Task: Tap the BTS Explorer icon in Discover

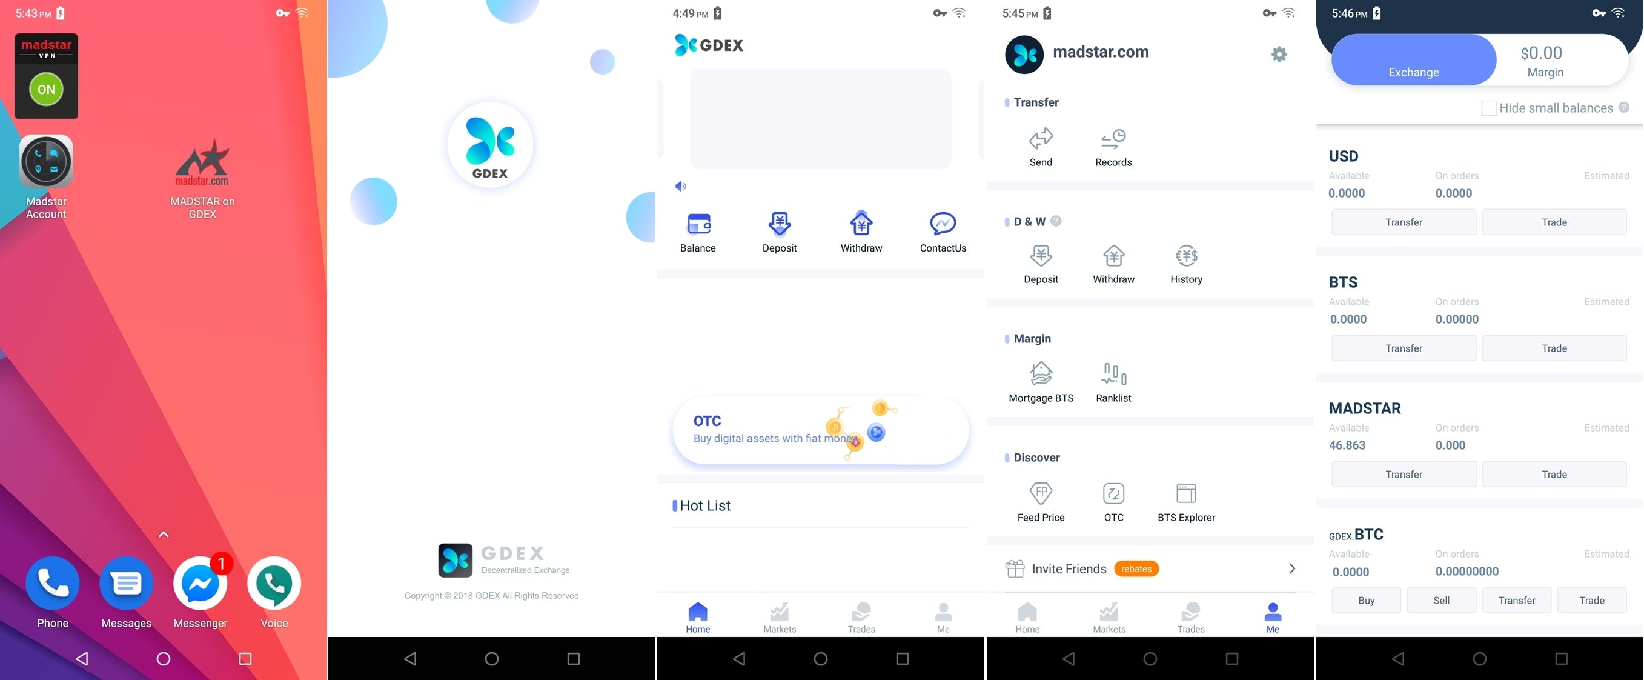Action: 1186,493
